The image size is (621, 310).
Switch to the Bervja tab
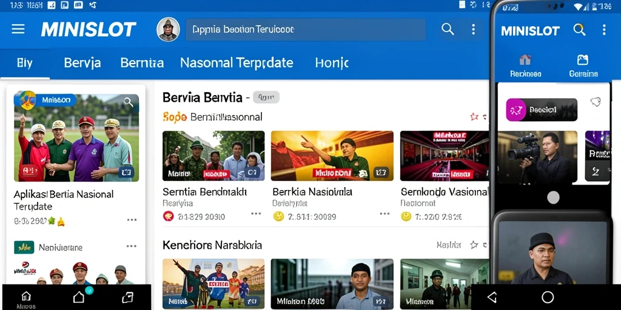pos(82,63)
